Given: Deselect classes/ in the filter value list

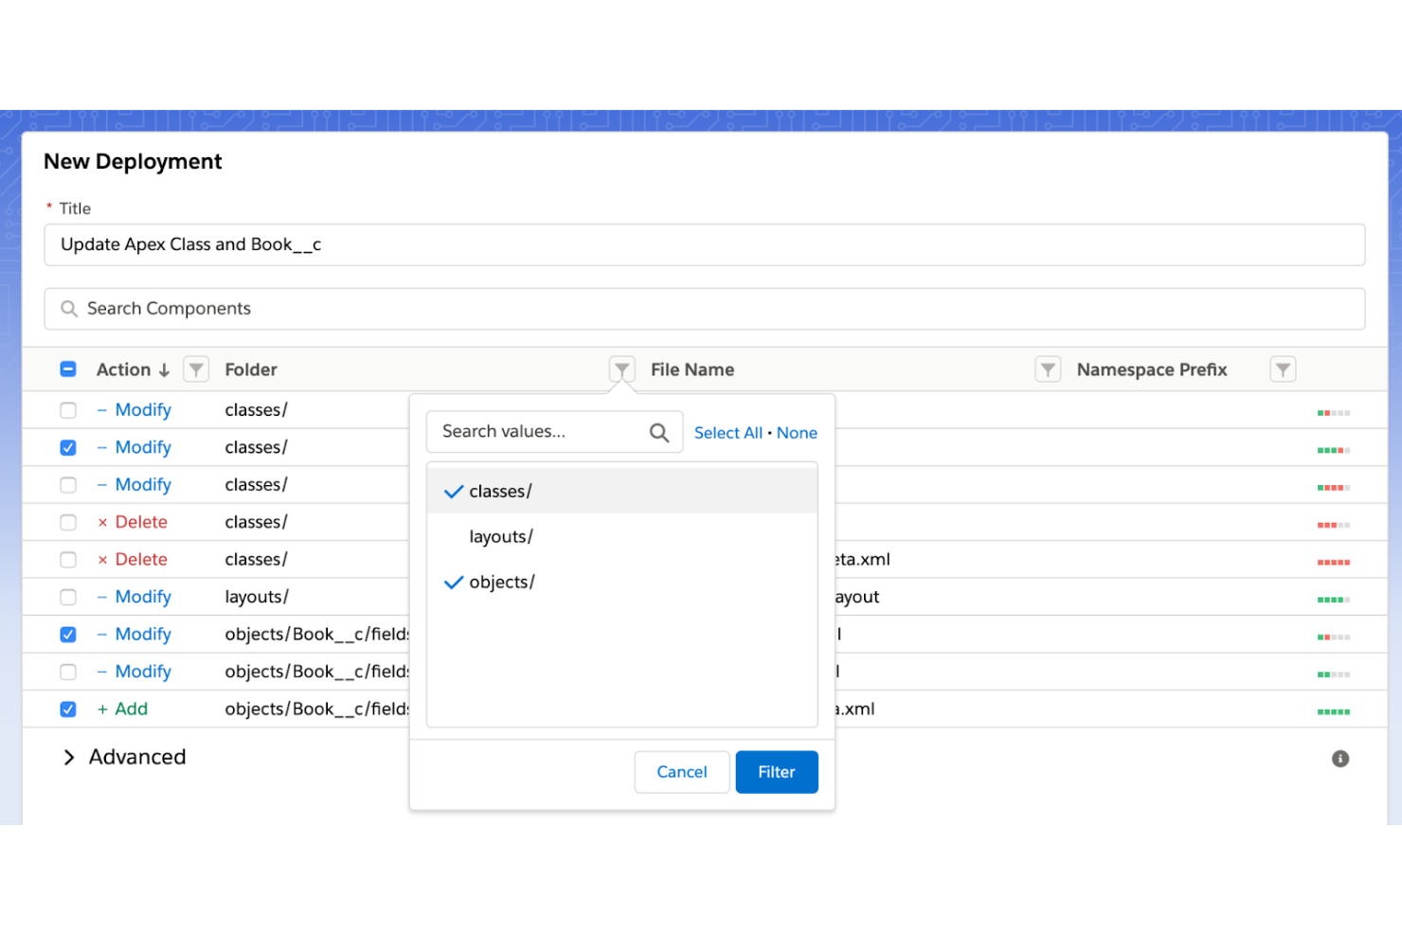Looking at the screenshot, I should coord(501,491).
